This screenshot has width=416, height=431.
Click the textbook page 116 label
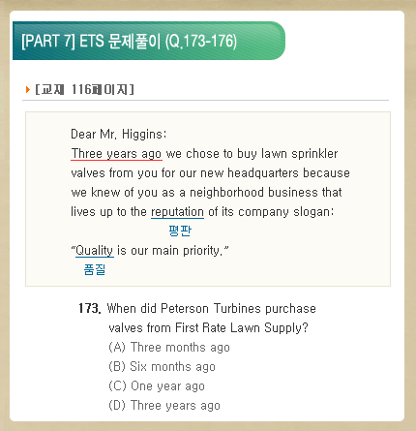[84, 89]
